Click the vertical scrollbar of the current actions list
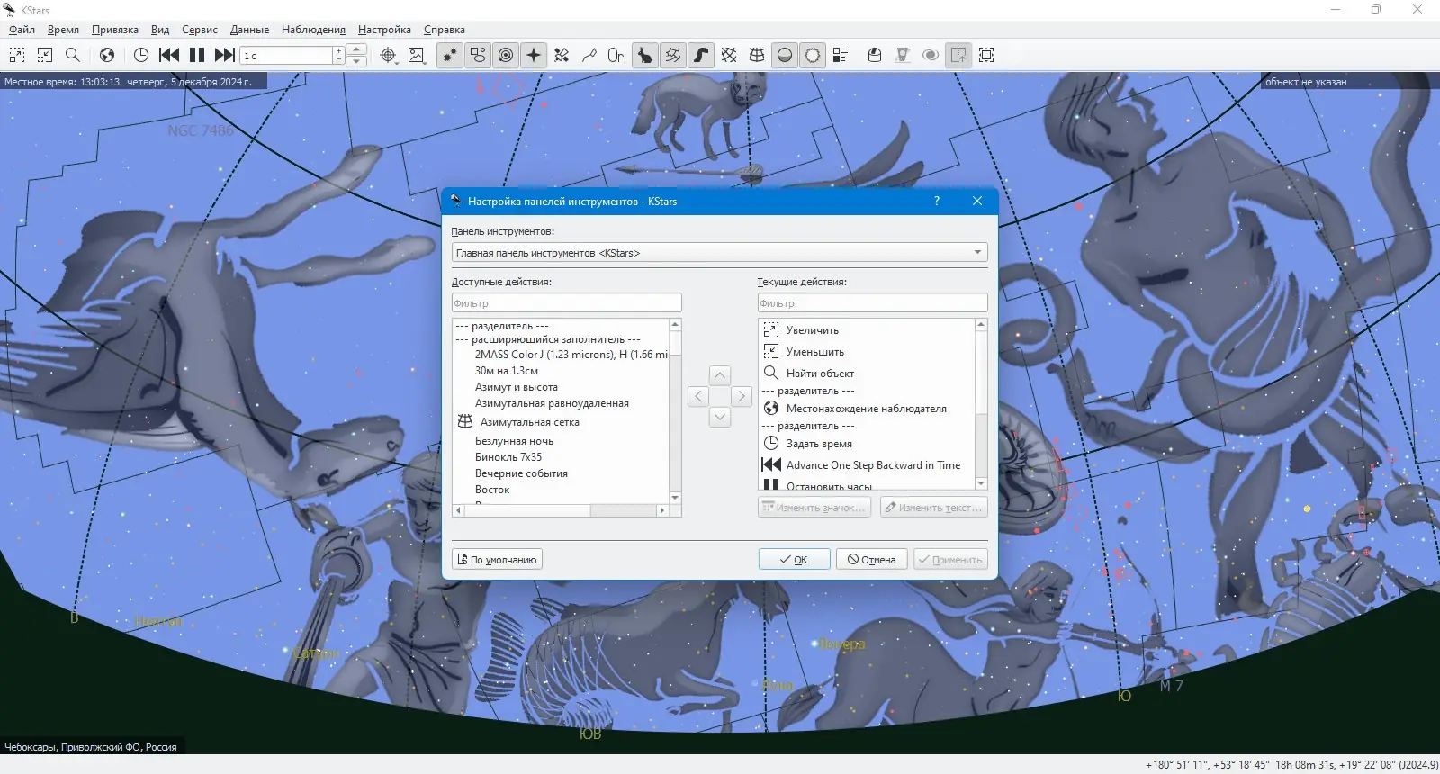This screenshot has height=774, width=1440. point(981,404)
